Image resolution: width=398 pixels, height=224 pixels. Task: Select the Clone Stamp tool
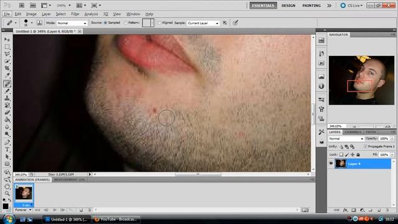point(7,98)
